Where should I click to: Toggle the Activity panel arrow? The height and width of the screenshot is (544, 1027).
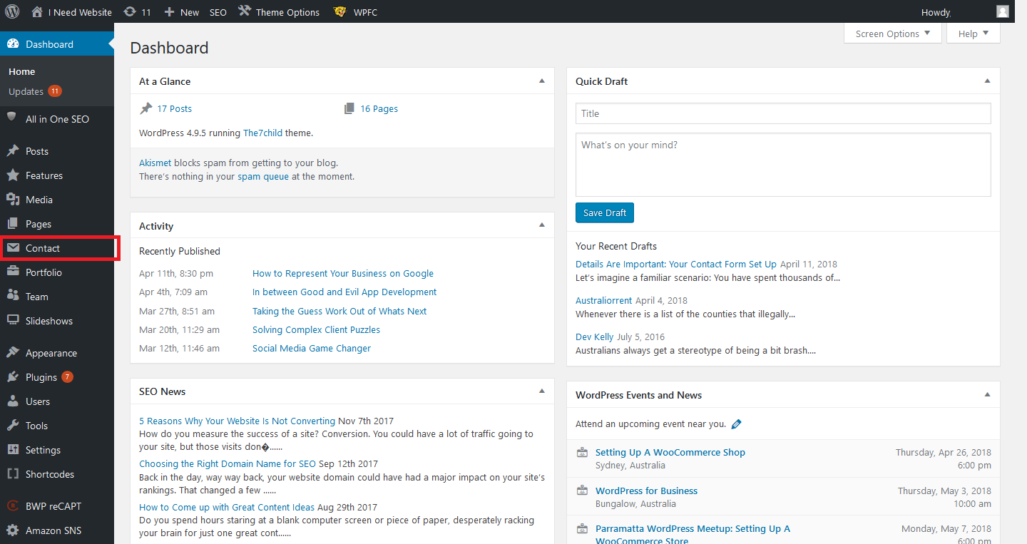pos(542,225)
